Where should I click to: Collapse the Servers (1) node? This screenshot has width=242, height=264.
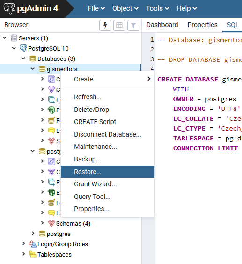click(5, 38)
